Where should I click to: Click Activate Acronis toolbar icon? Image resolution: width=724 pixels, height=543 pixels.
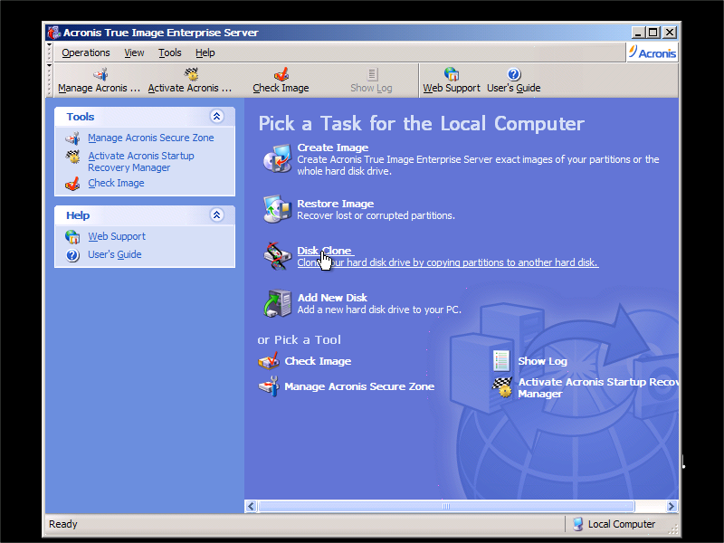click(191, 74)
